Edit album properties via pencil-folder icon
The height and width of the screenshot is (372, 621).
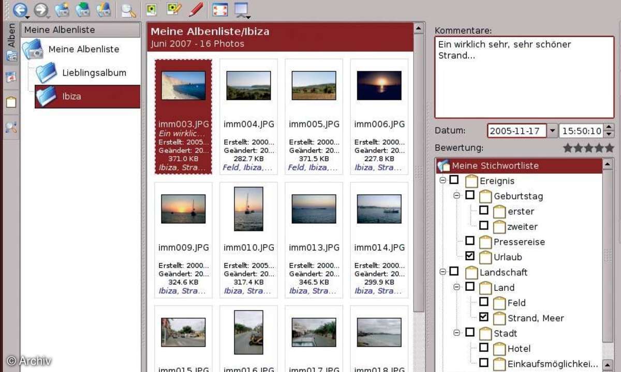pos(103,9)
